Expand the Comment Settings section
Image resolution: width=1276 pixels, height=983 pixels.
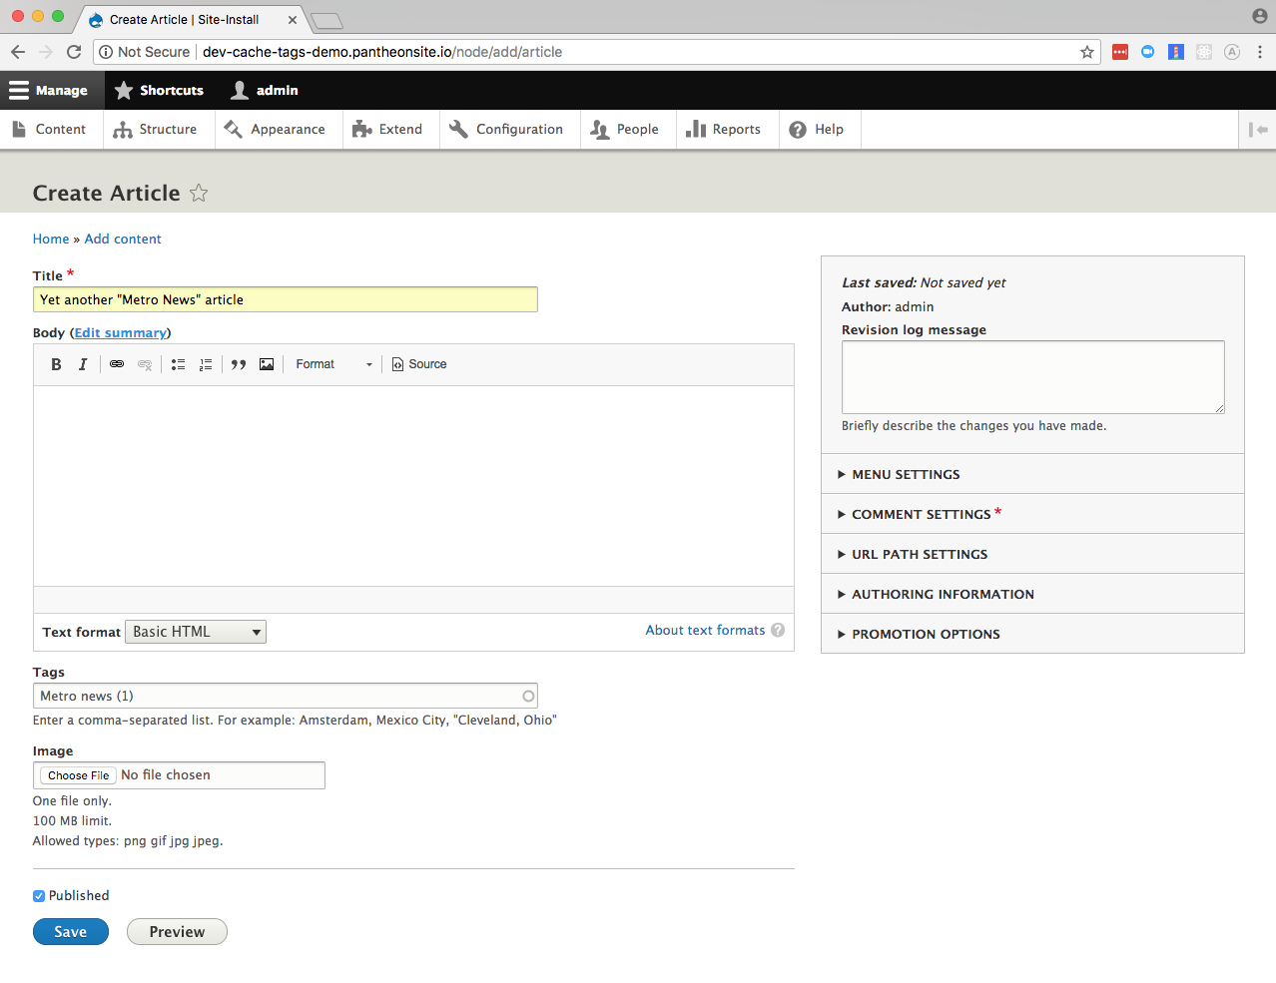pos(919,513)
